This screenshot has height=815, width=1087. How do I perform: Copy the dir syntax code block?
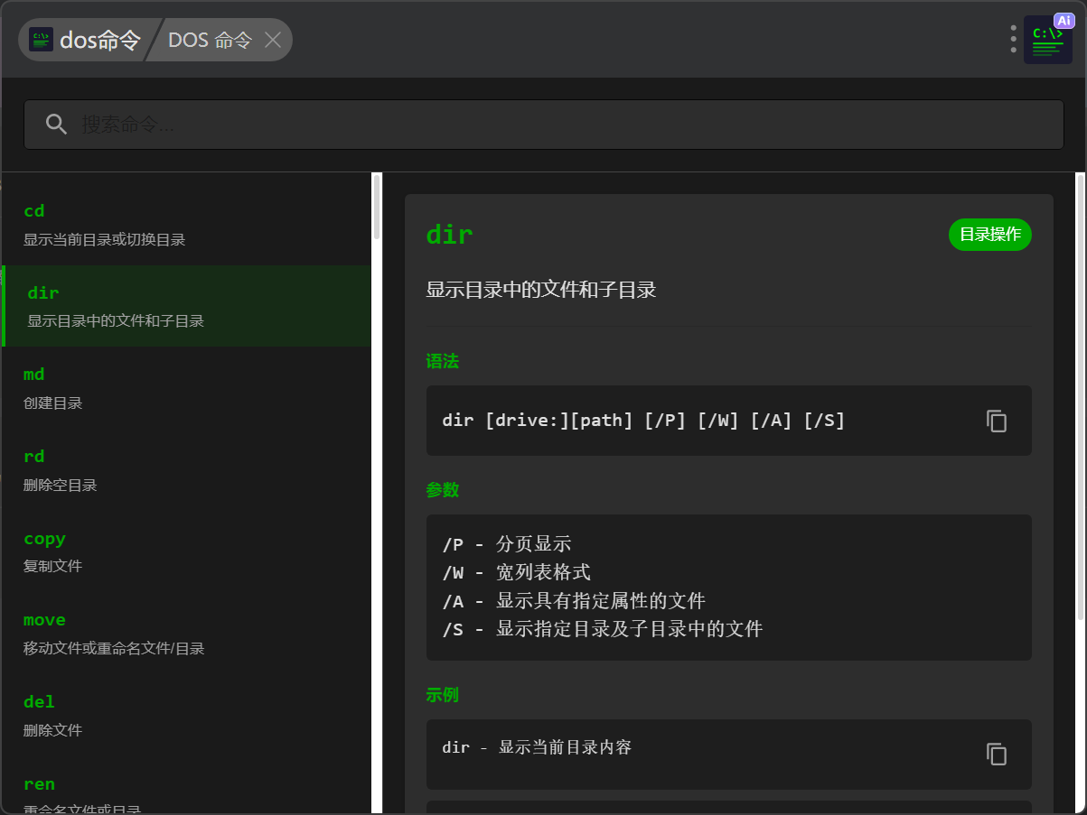click(x=996, y=421)
